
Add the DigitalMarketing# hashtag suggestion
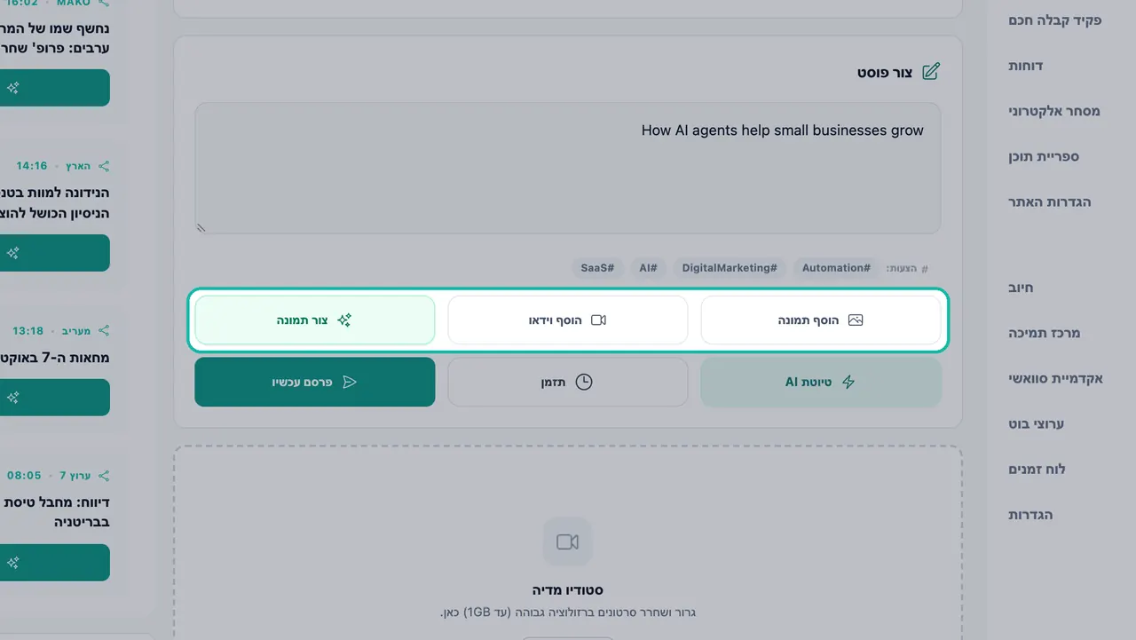click(x=730, y=268)
